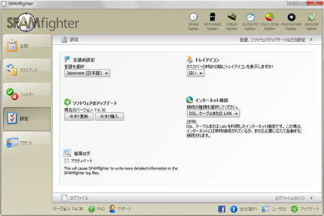Open the Japanese (日本語) language dropdown
This screenshot has width=324, height=216.
tap(87, 73)
